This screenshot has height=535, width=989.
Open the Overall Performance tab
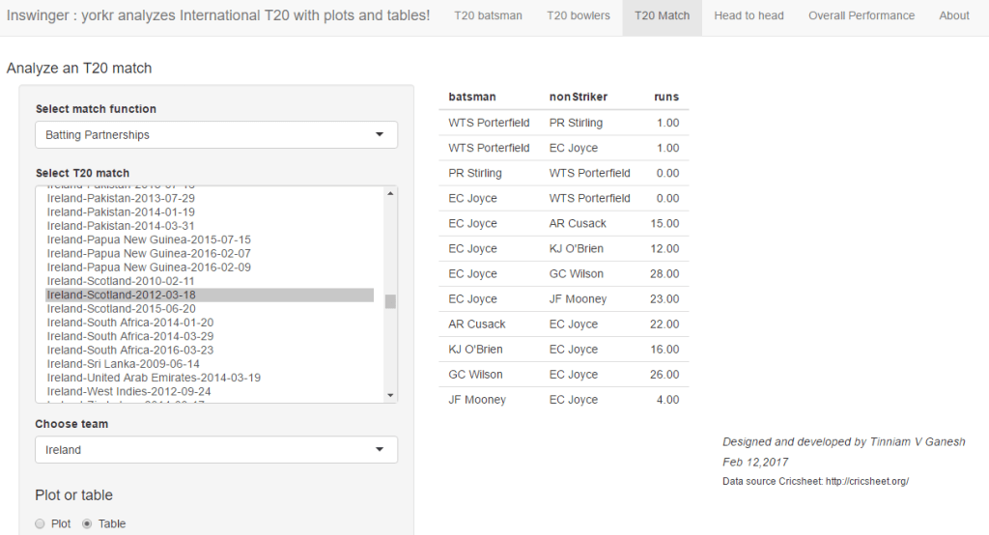tap(861, 15)
